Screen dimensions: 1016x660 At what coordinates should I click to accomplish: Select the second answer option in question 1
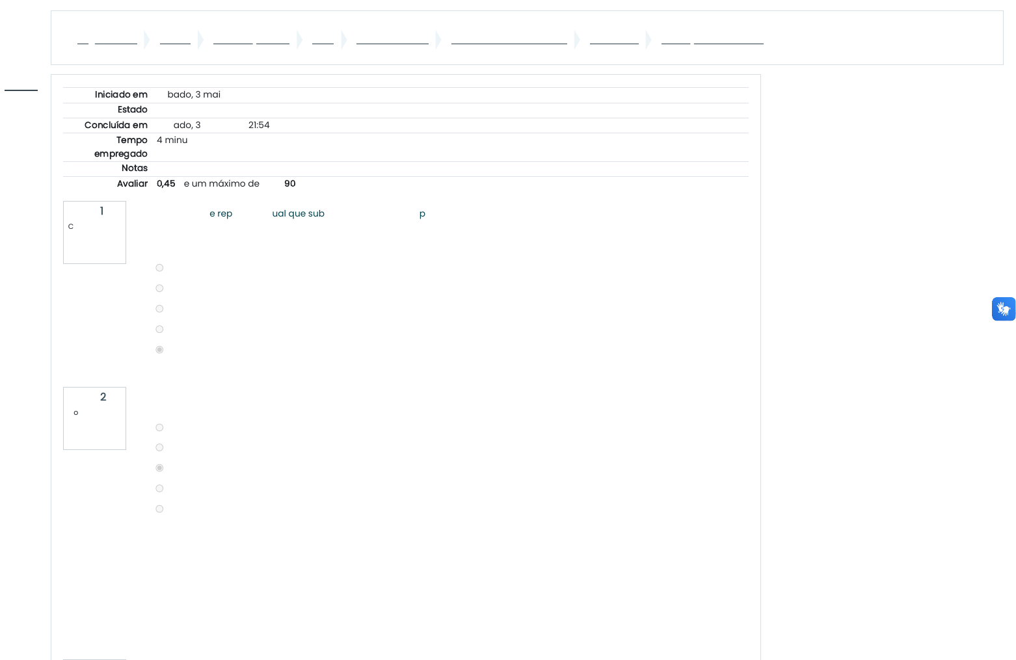coord(159,289)
